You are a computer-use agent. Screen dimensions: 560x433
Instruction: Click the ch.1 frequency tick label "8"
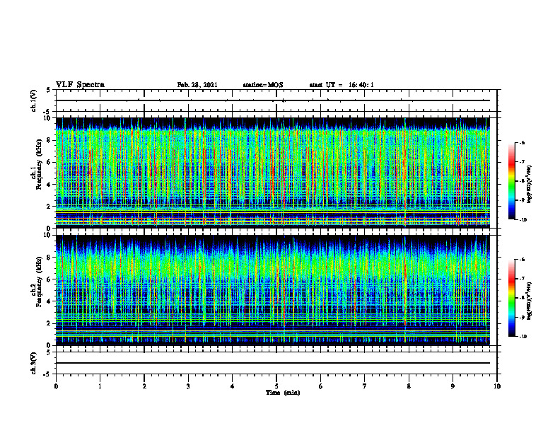49,140
